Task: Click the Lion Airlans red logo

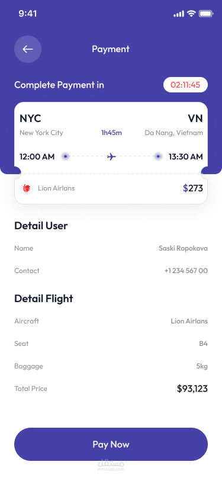Action: pyautogui.click(x=27, y=188)
